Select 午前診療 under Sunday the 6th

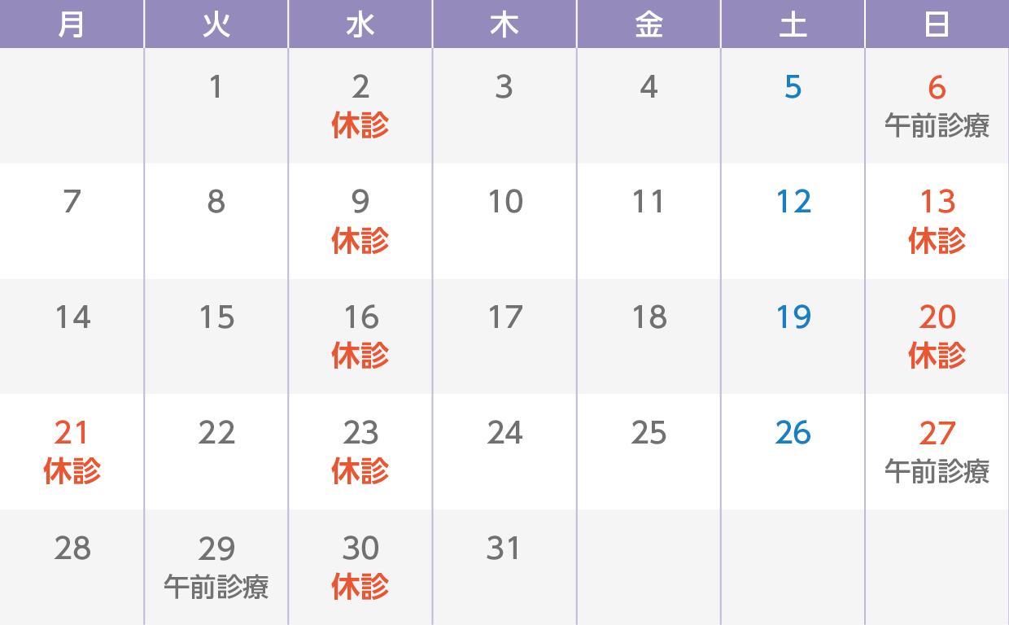937,125
